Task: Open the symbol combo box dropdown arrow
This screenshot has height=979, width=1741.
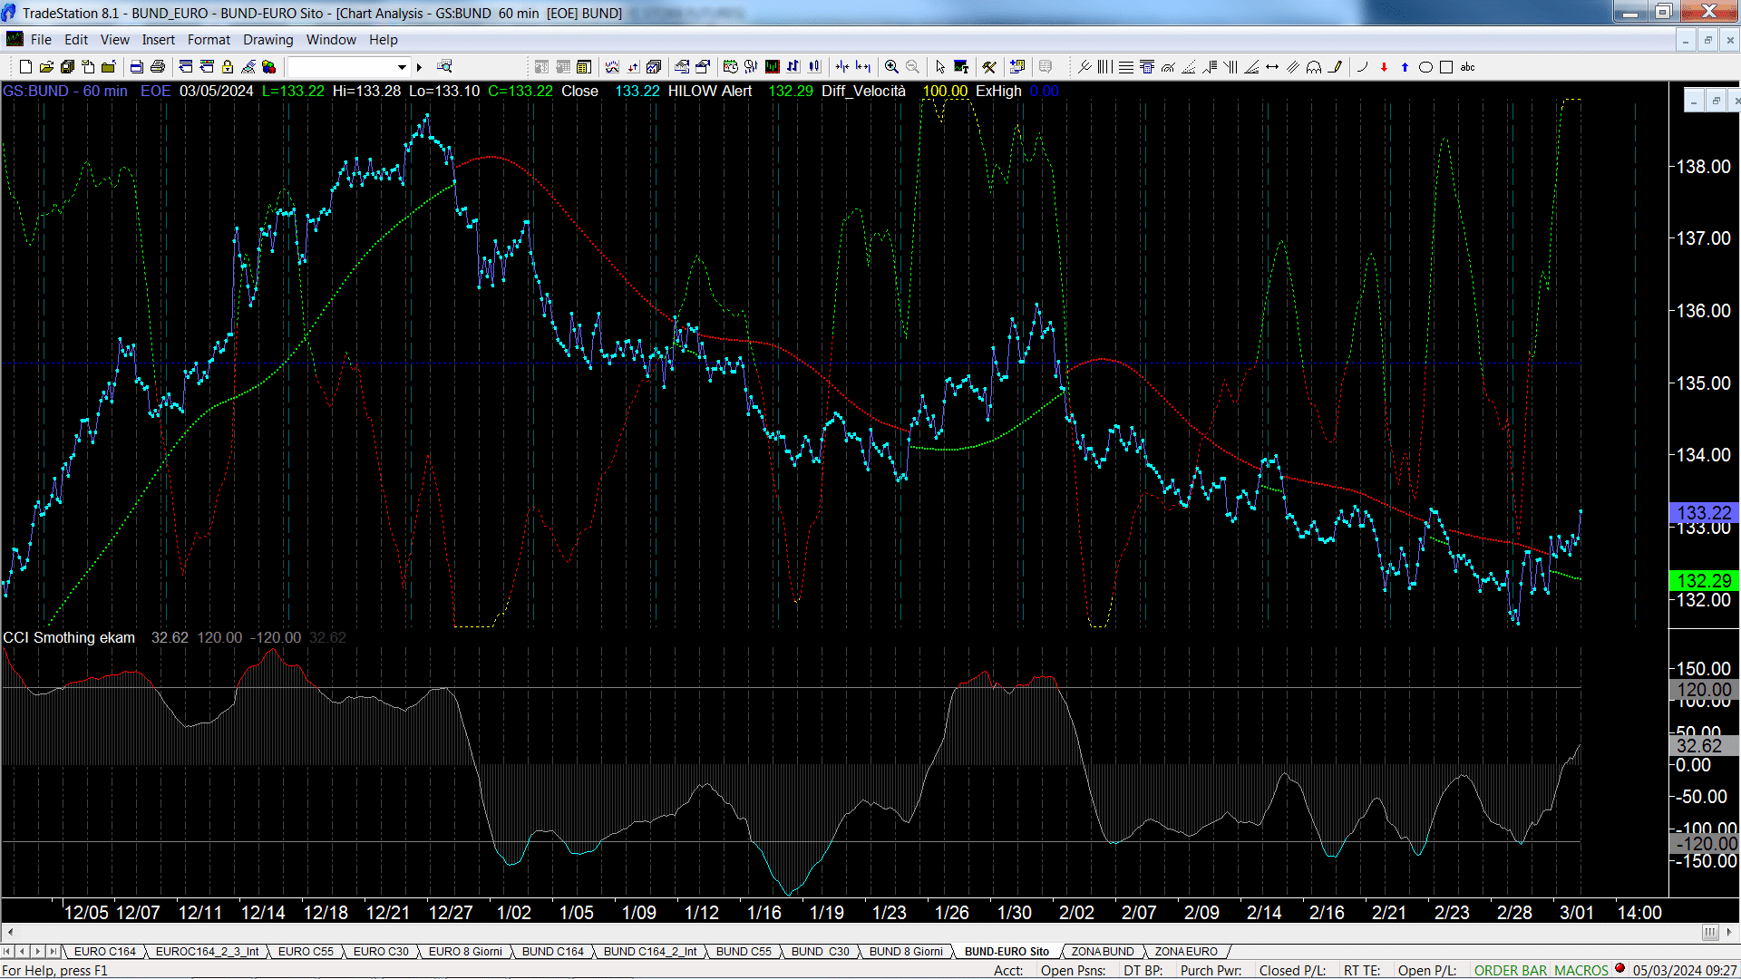Action: (402, 66)
